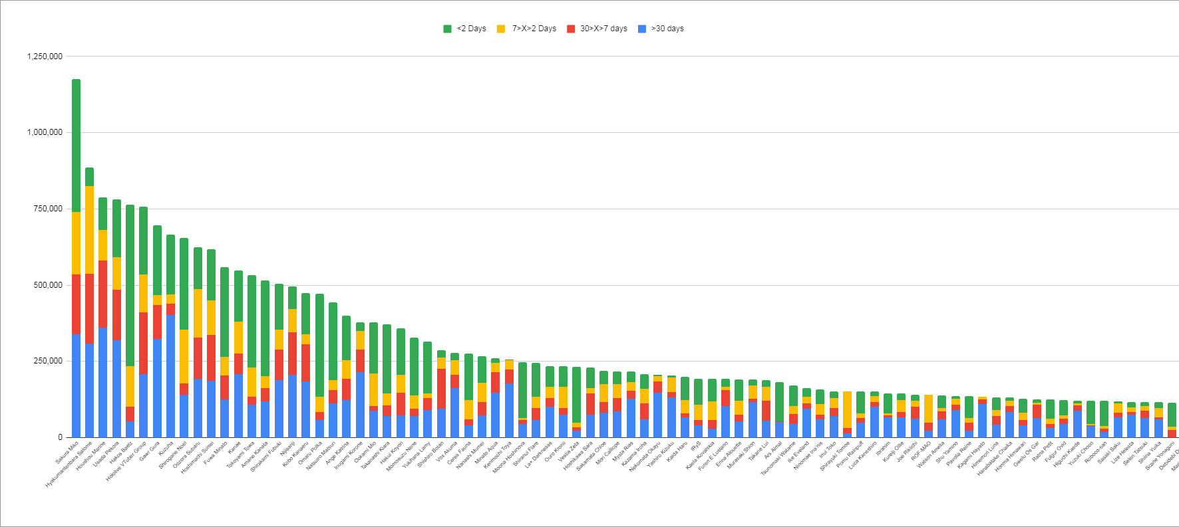Click the blue segment of Kuzuha's bar
Screen dimensions: 1179x527
point(171,376)
